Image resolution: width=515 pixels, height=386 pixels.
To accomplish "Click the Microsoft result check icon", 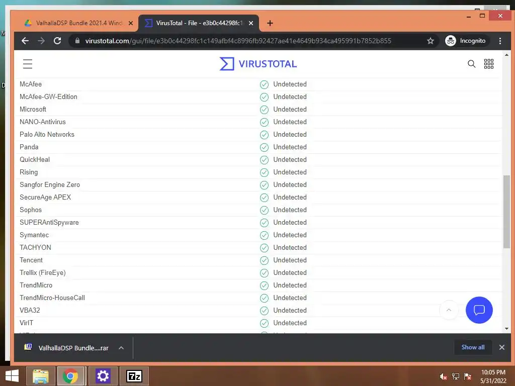I will 264,110.
